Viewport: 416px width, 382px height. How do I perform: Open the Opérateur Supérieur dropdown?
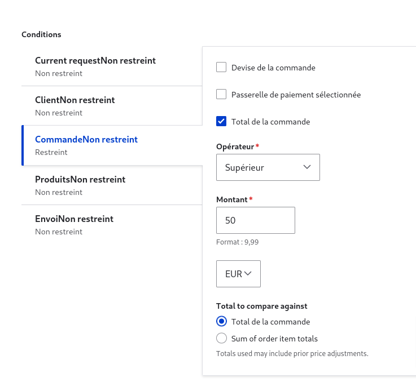pos(268,167)
